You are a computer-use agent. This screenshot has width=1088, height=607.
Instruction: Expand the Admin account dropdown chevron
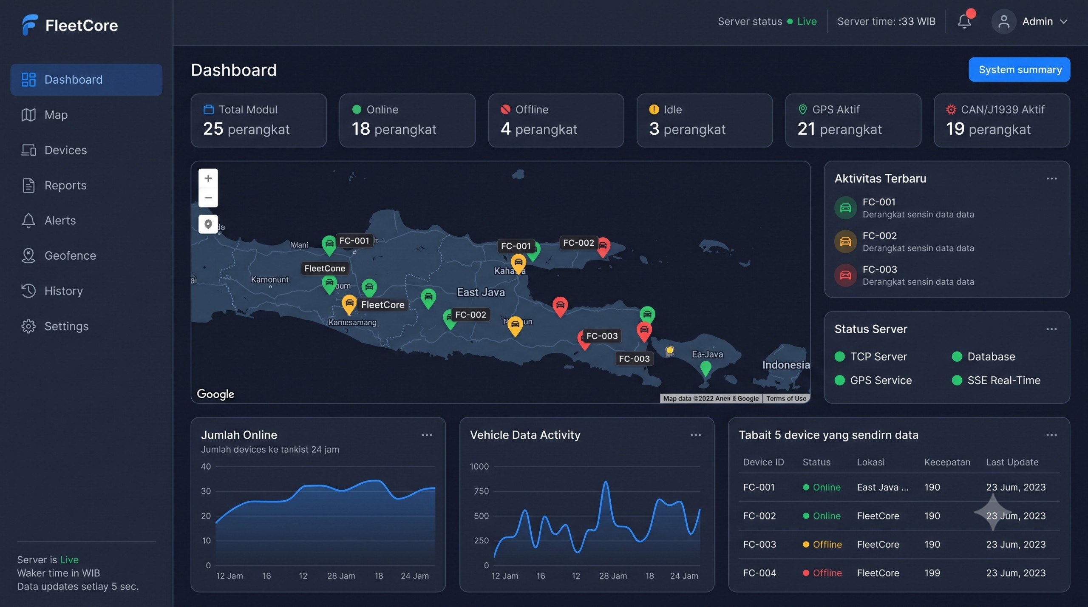tap(1063, 22)
